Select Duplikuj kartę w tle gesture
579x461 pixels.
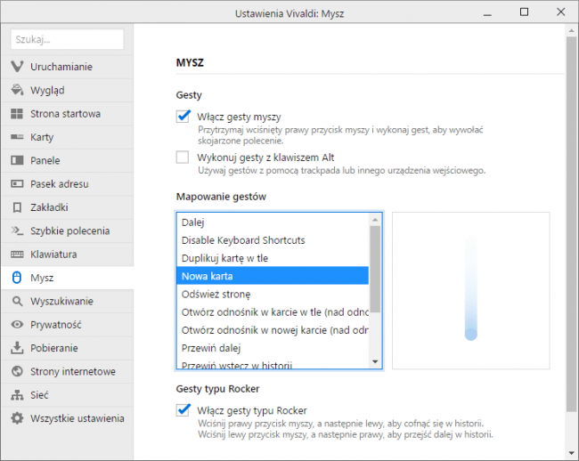(x=273, y=258)
